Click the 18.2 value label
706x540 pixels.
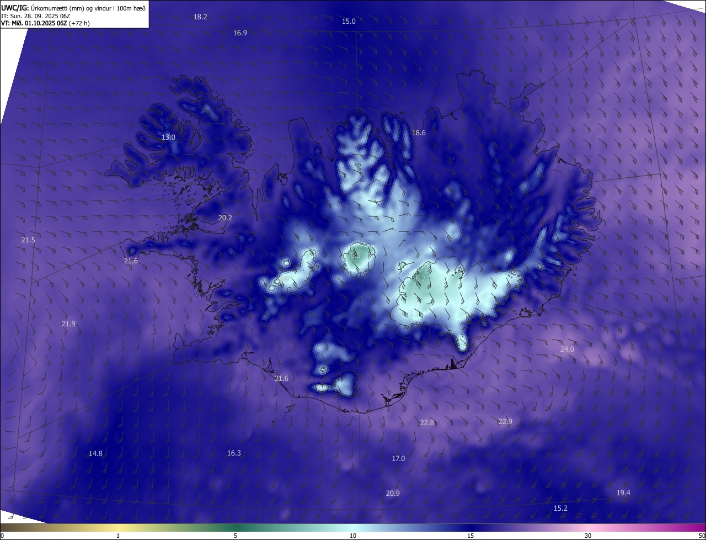[x=200, y=17]
